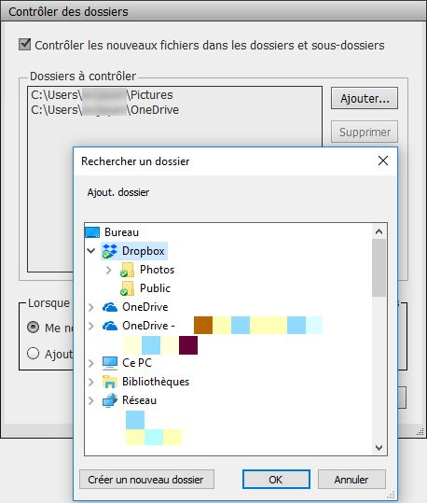This screenshot has height=503, width=427.
Task: Toggle Contrôler les nouveaux fichiers checkbox
Action: 24,45
